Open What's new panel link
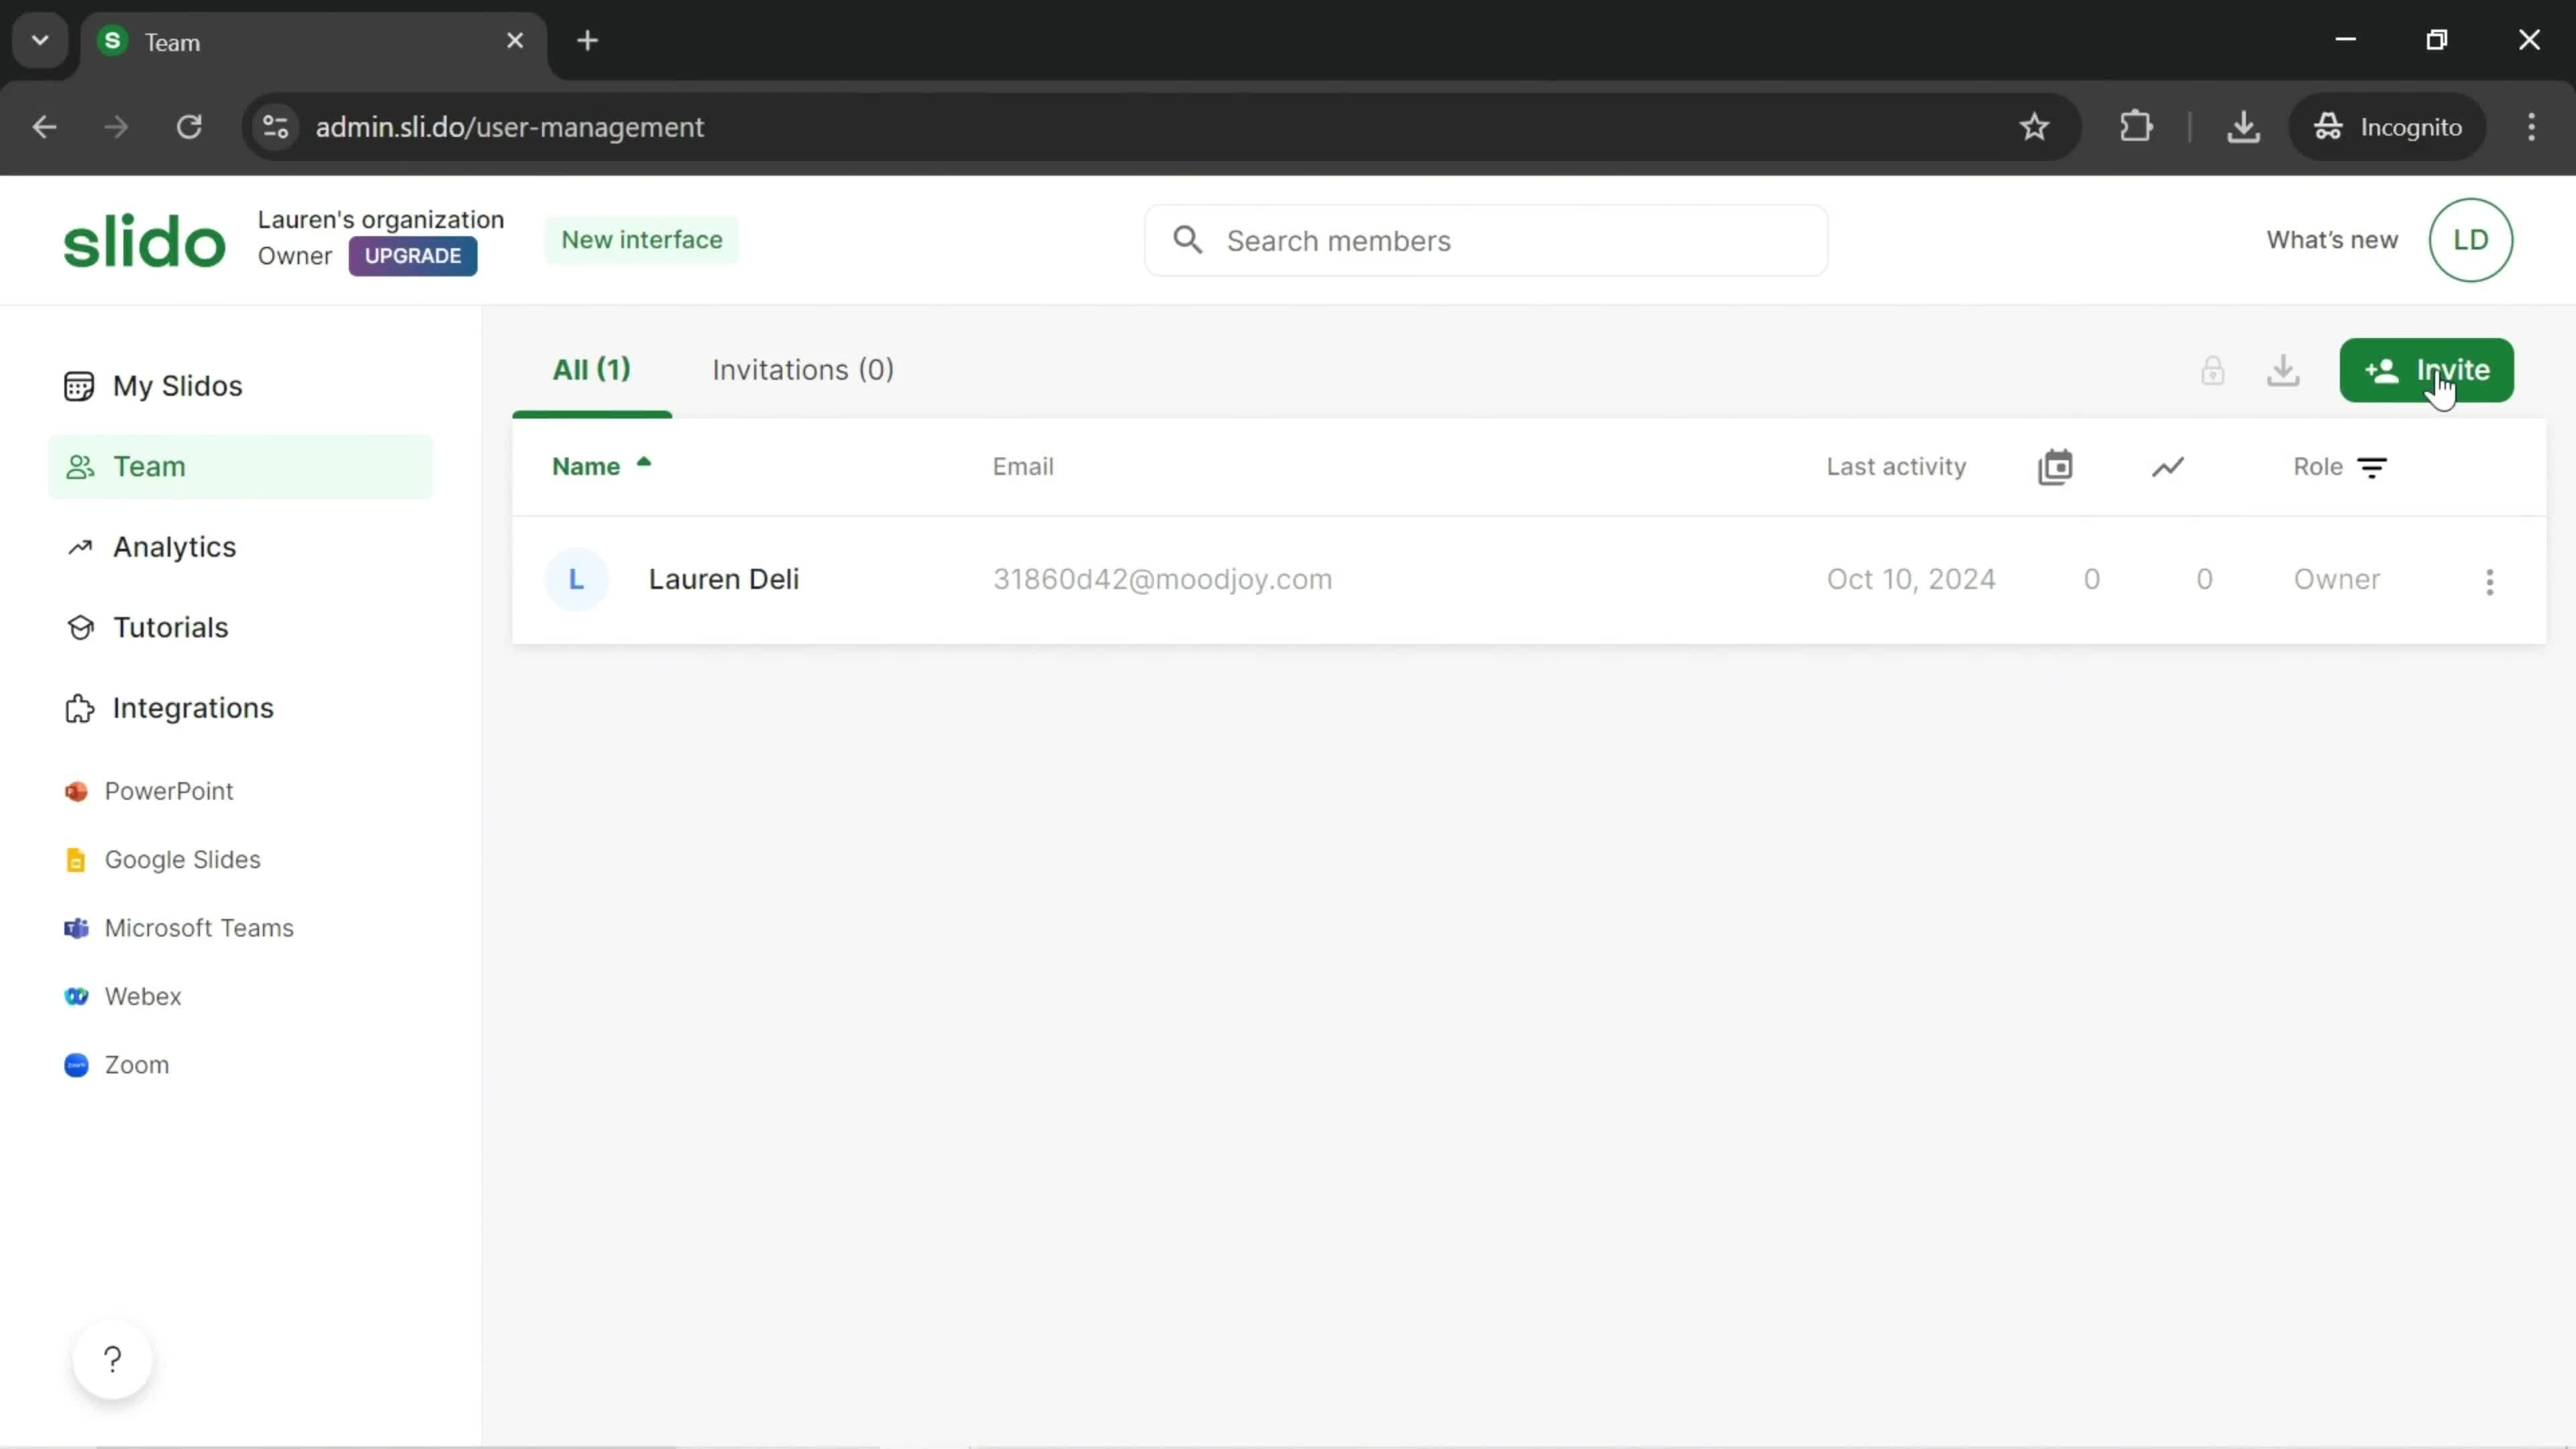Viewport: 2576px width, 1449px height. click(x=2332, y=239)
